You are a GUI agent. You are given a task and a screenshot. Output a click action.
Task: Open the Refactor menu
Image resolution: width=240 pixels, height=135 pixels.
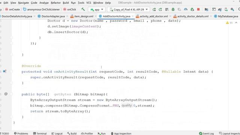click(56, 3)
